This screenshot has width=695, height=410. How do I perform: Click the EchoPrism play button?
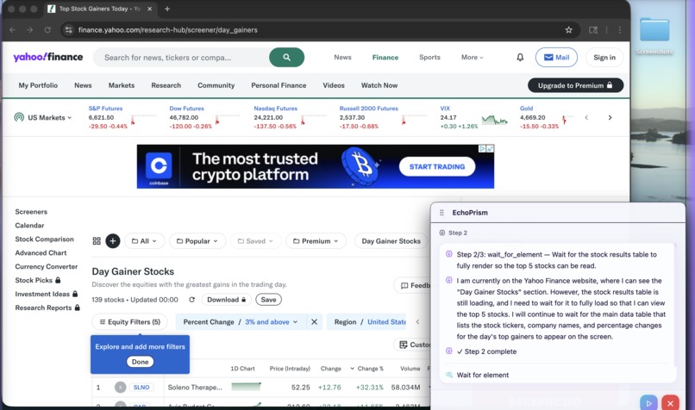[648, 403]
